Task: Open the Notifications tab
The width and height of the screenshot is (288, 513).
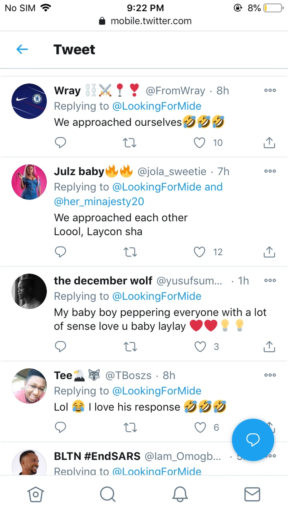Action: pos(180,494)
